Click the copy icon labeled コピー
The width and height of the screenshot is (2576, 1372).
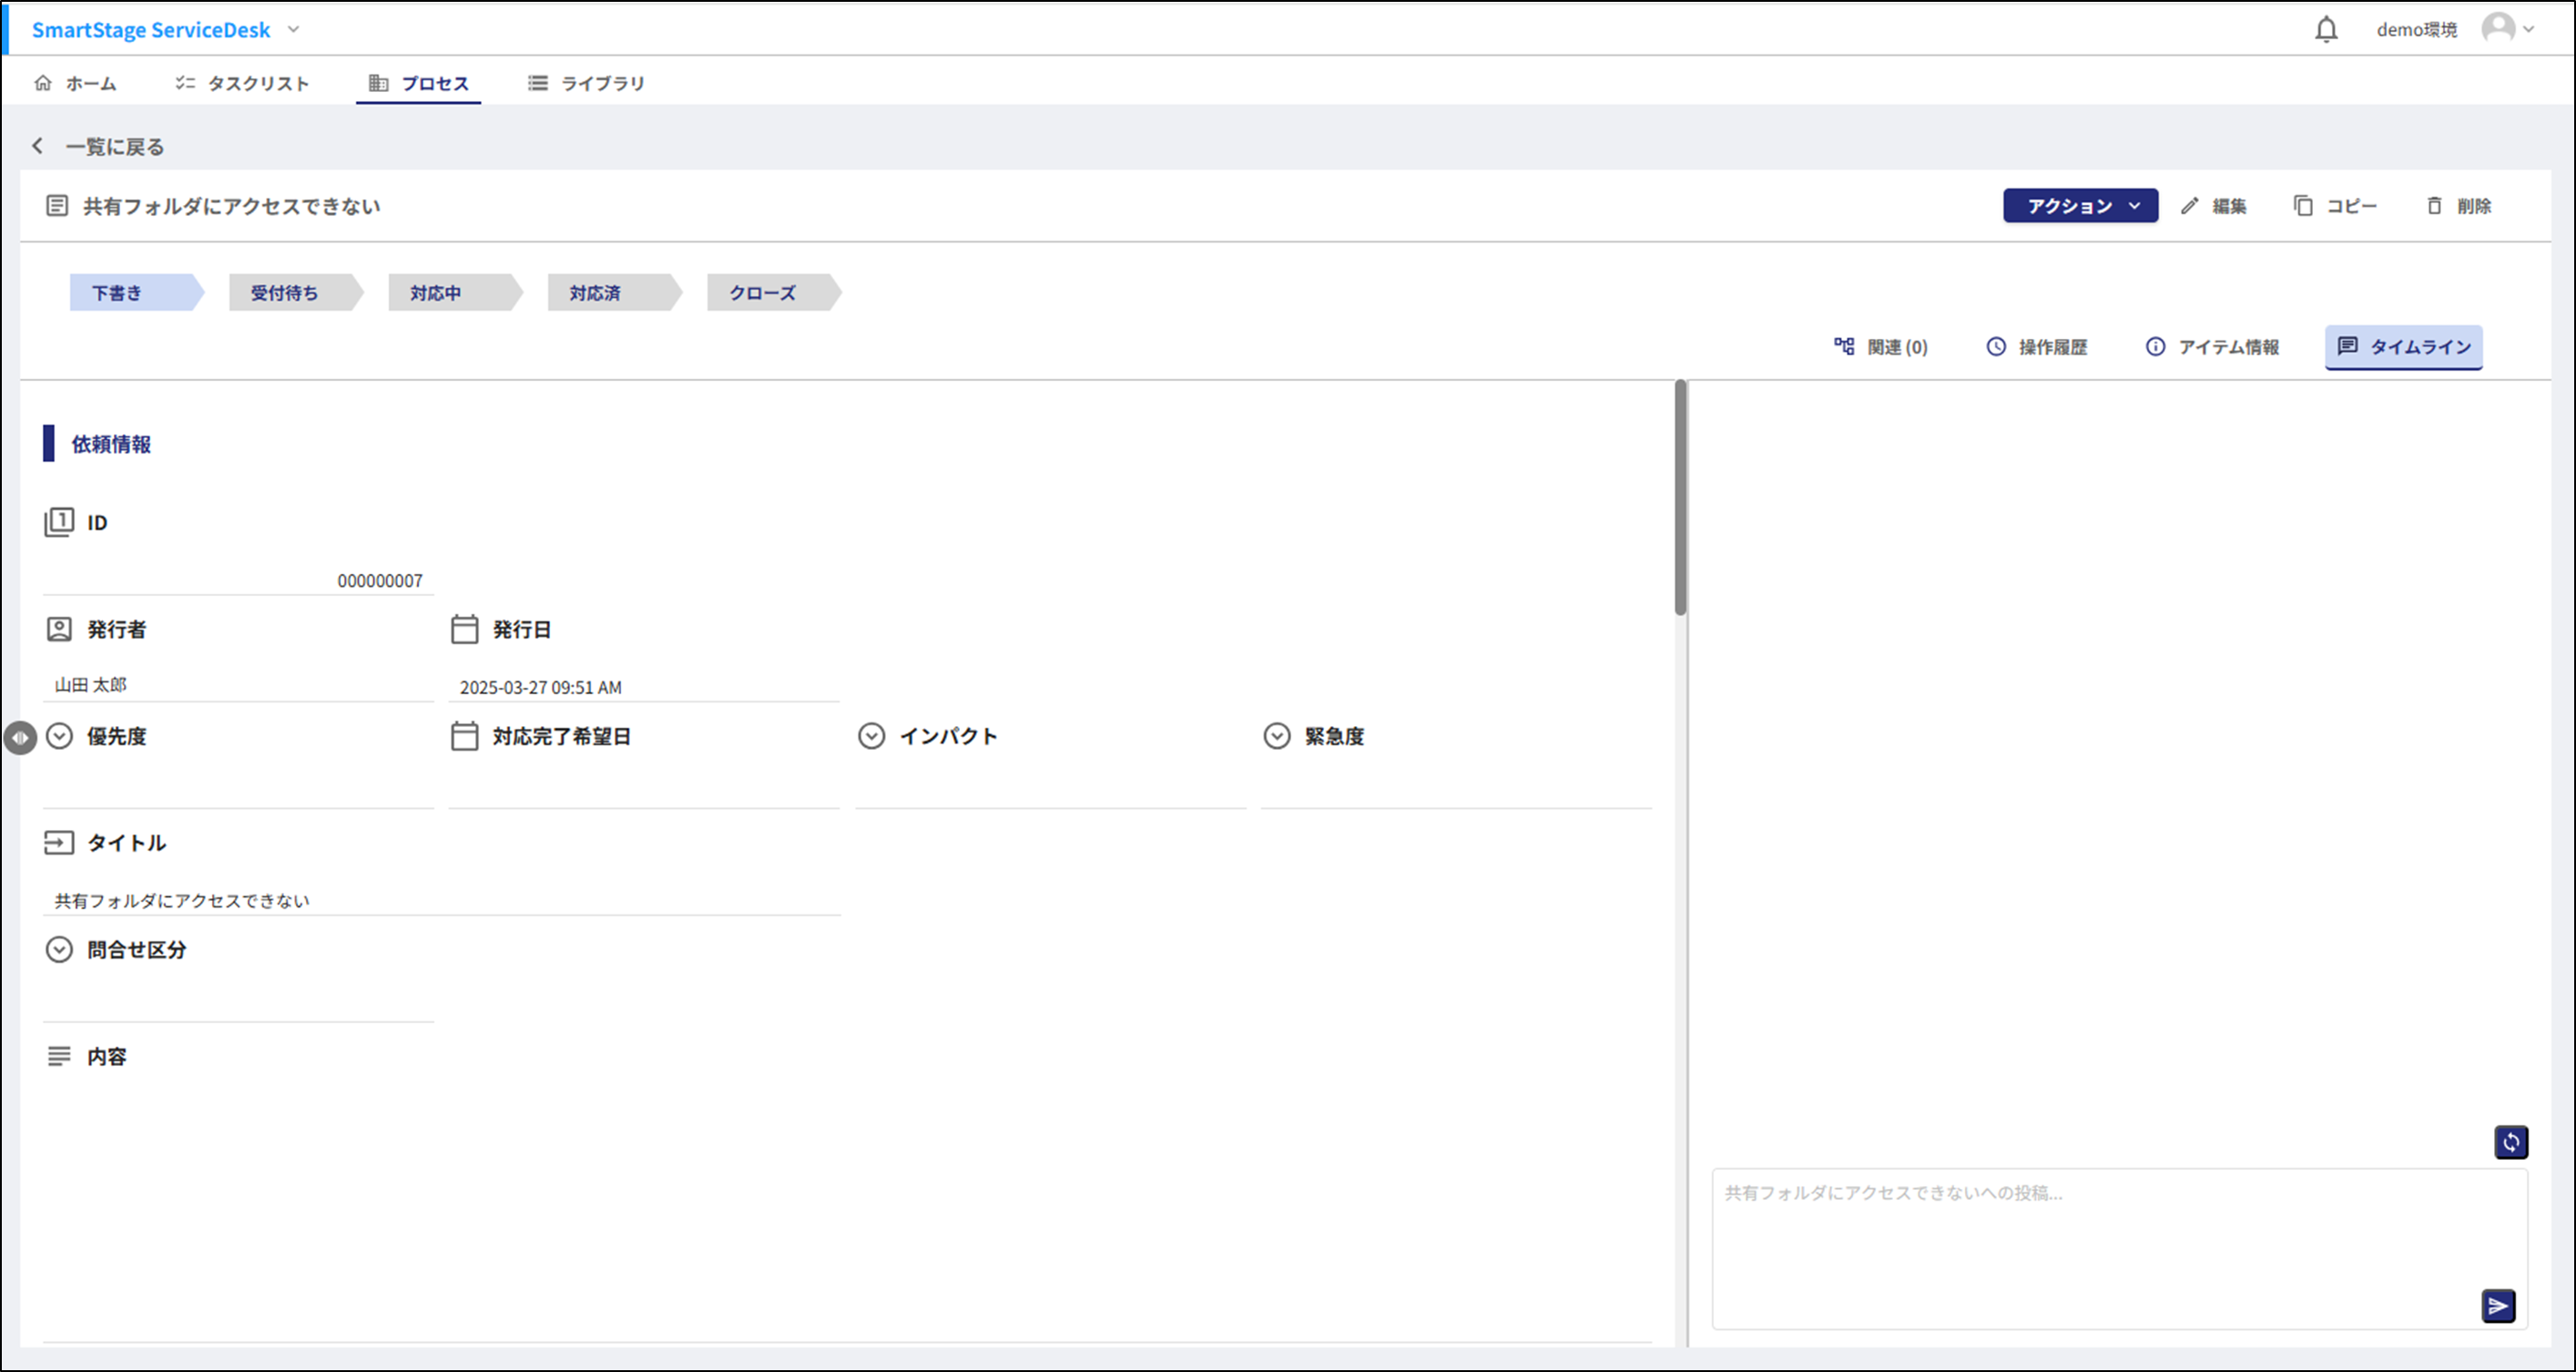point(2303,206)
